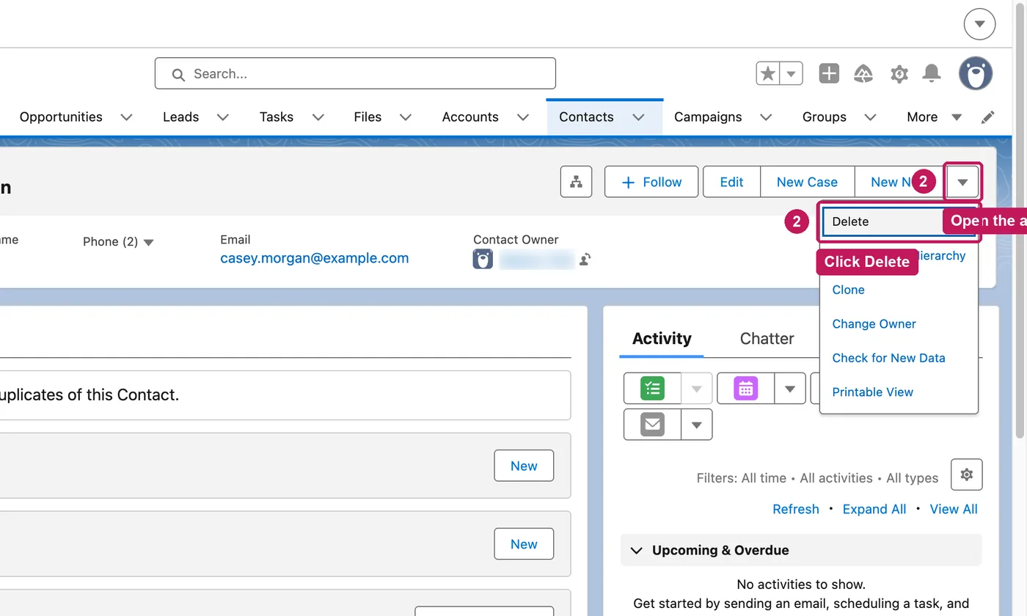Show notifications via the bell icon
The width and height of the screenshot is (1027, 616).
pyautogui.click(x=932, y=73)
